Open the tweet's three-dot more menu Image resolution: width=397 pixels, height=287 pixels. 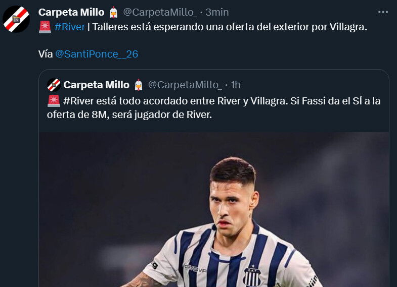point(383,12)
